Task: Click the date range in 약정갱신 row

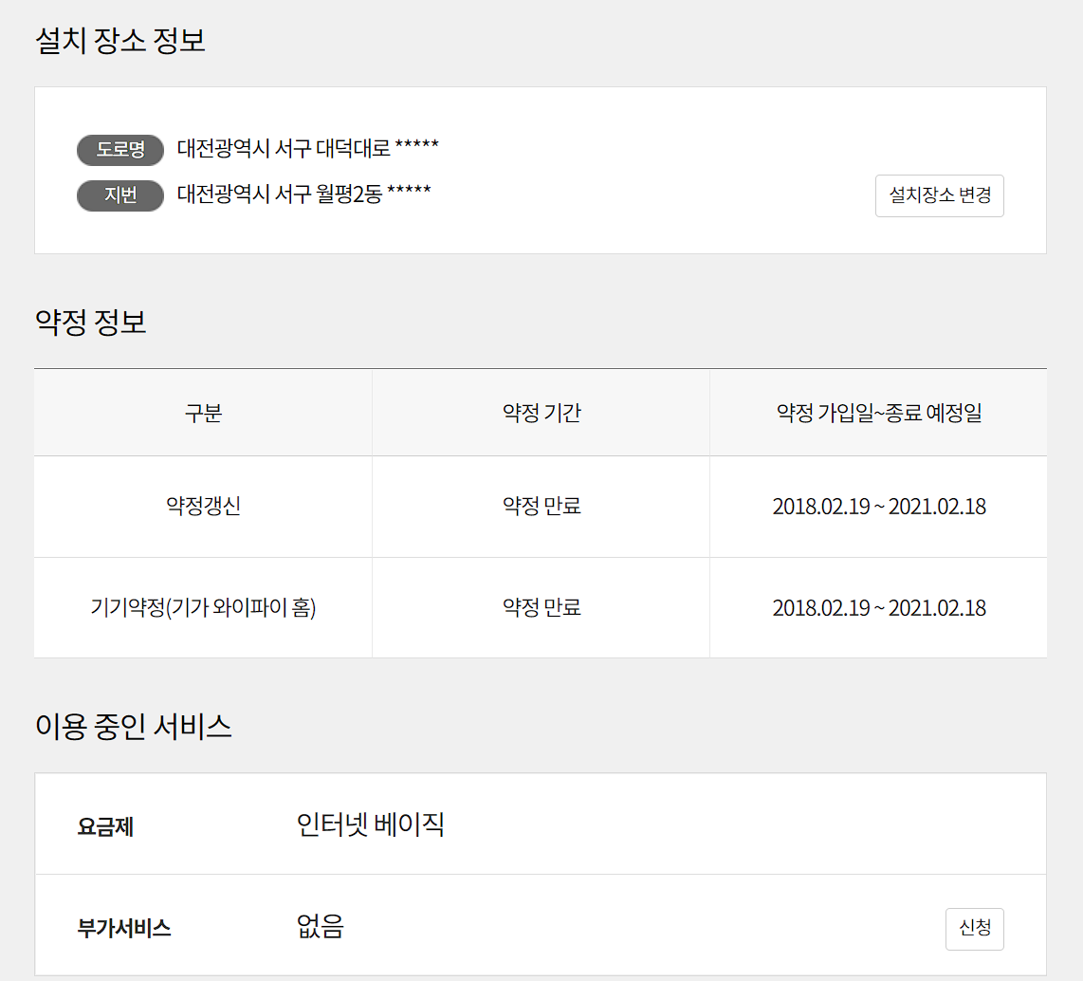Action: [878, 506]
